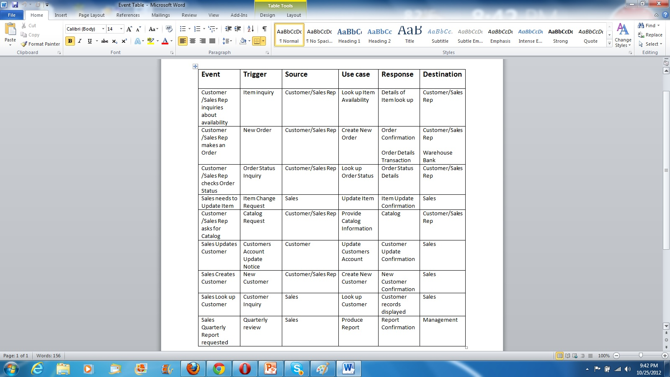Align text to the right

pyautogui.click(x=203, y=41)
